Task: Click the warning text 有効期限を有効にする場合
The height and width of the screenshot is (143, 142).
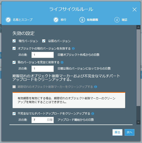Action: click(x=67, y=100)
